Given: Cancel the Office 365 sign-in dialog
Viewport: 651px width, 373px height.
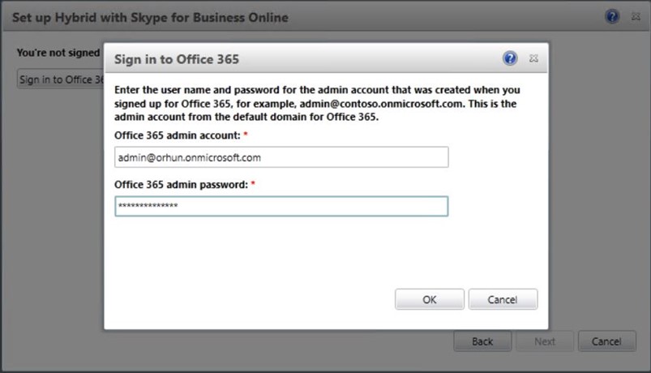Looking at the screenshot, I should point(503,299).
